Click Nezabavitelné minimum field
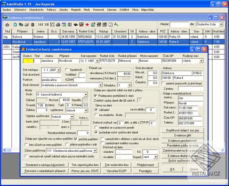Screen dimensions: 229x186 tap(83, 133)
